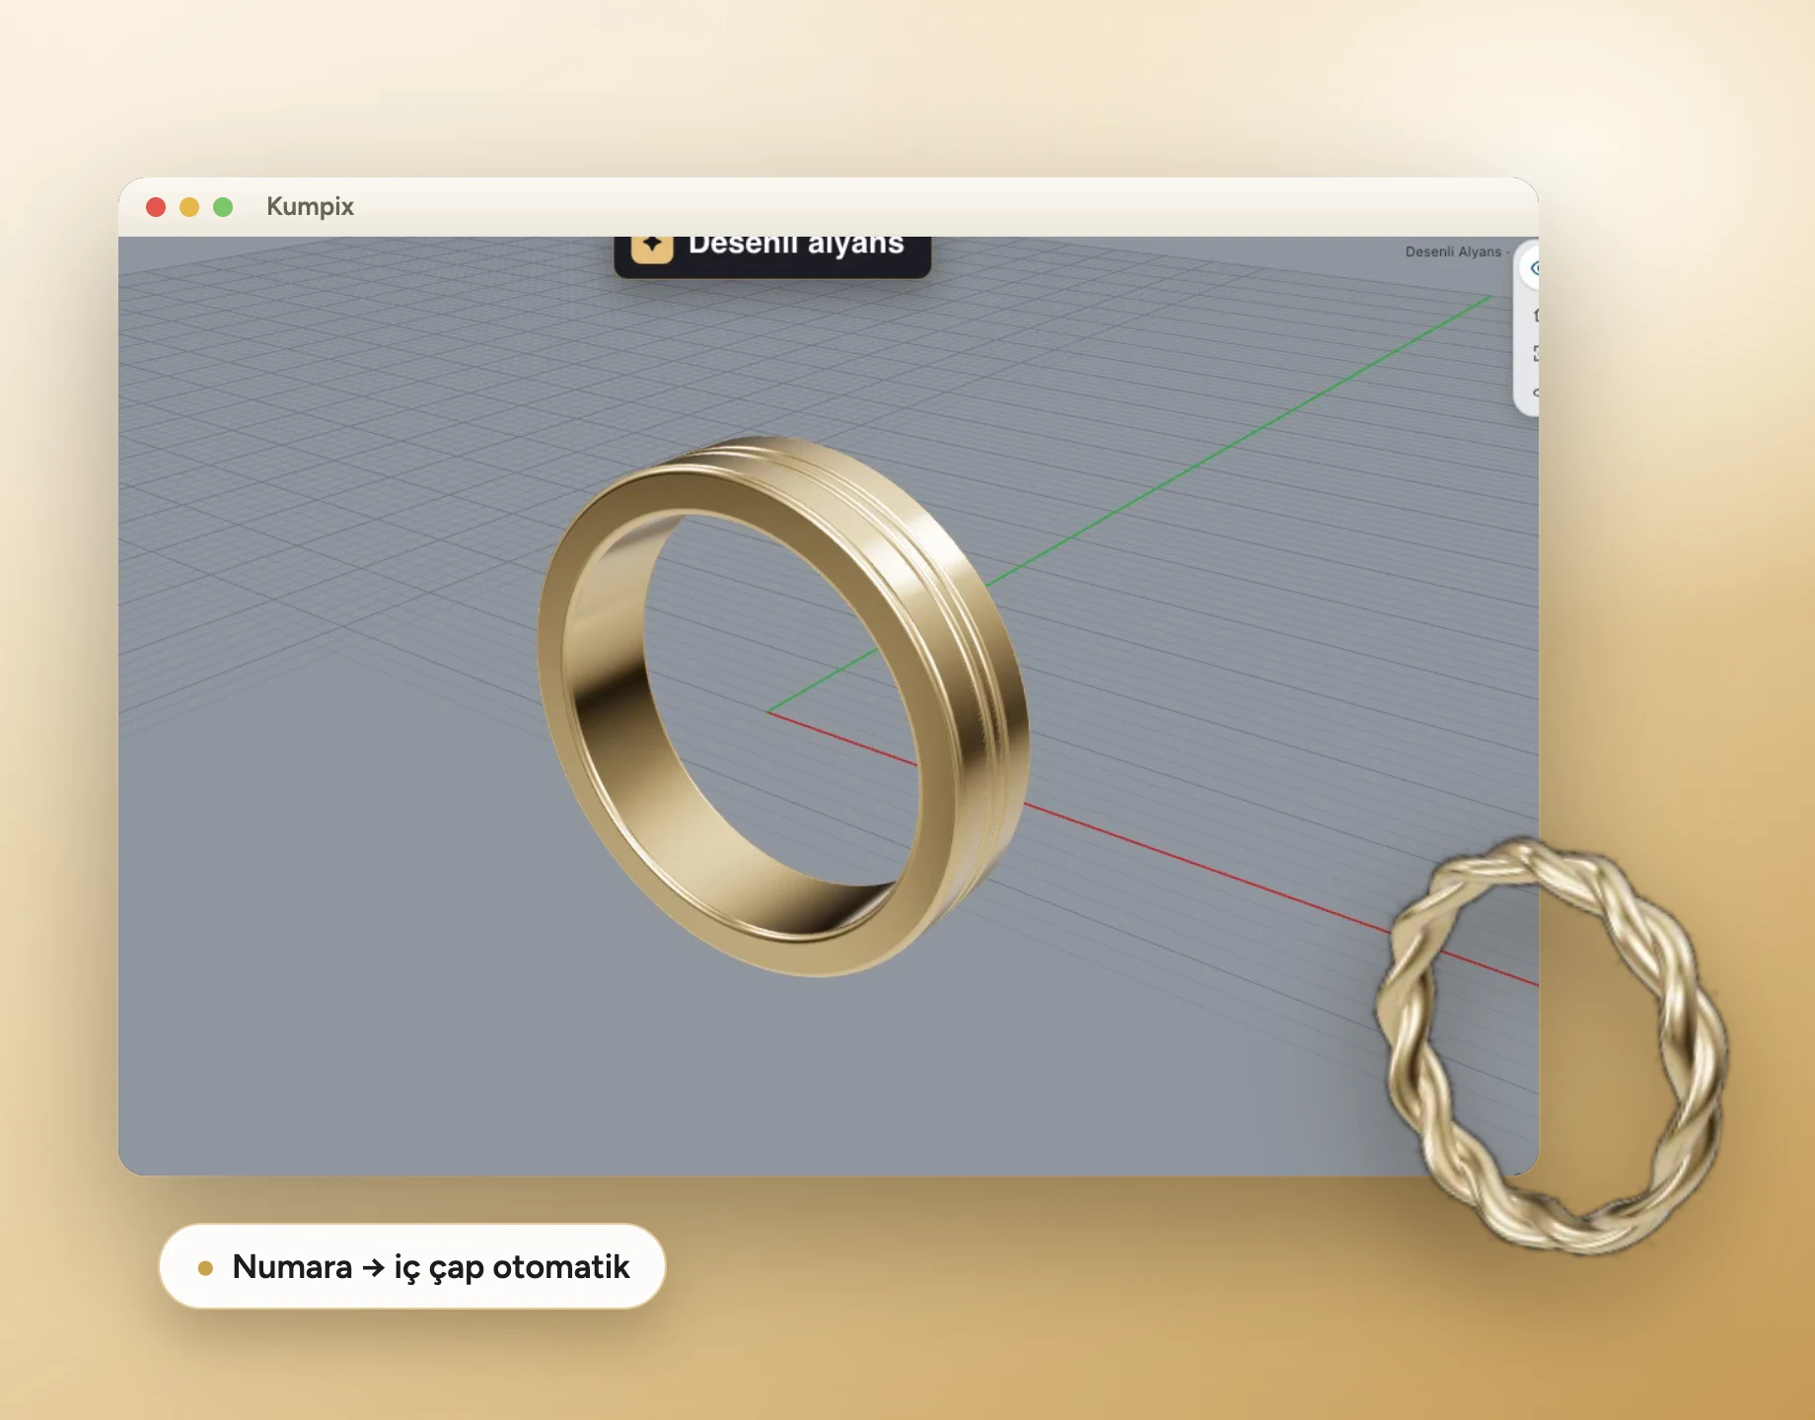1815x1420 pixels.
Task: Click the gold bullet dot before Numara
Action: point(205,1268)
